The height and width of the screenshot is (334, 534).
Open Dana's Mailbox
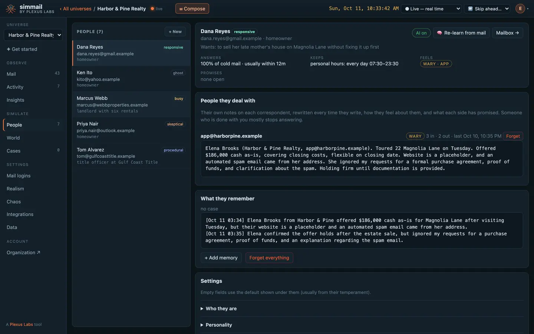click(x=507, y=33)
